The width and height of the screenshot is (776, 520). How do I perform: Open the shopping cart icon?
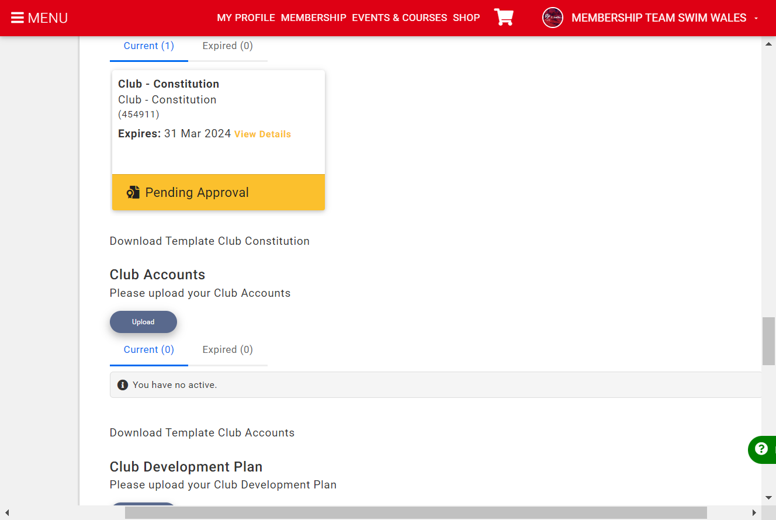pos(504,18)
